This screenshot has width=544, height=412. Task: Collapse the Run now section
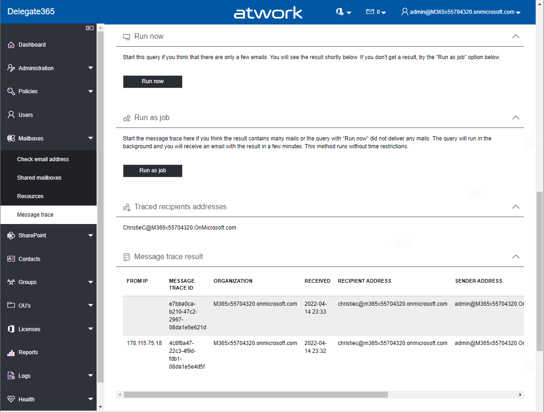[x=516, y=36]
